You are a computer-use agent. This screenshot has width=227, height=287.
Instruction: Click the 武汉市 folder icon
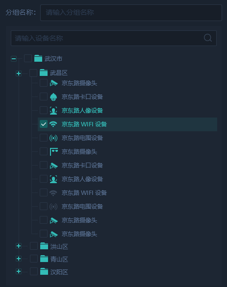click(x=38, y=58)
